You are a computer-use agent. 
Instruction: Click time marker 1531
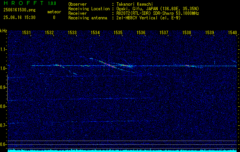coord(26,32)
